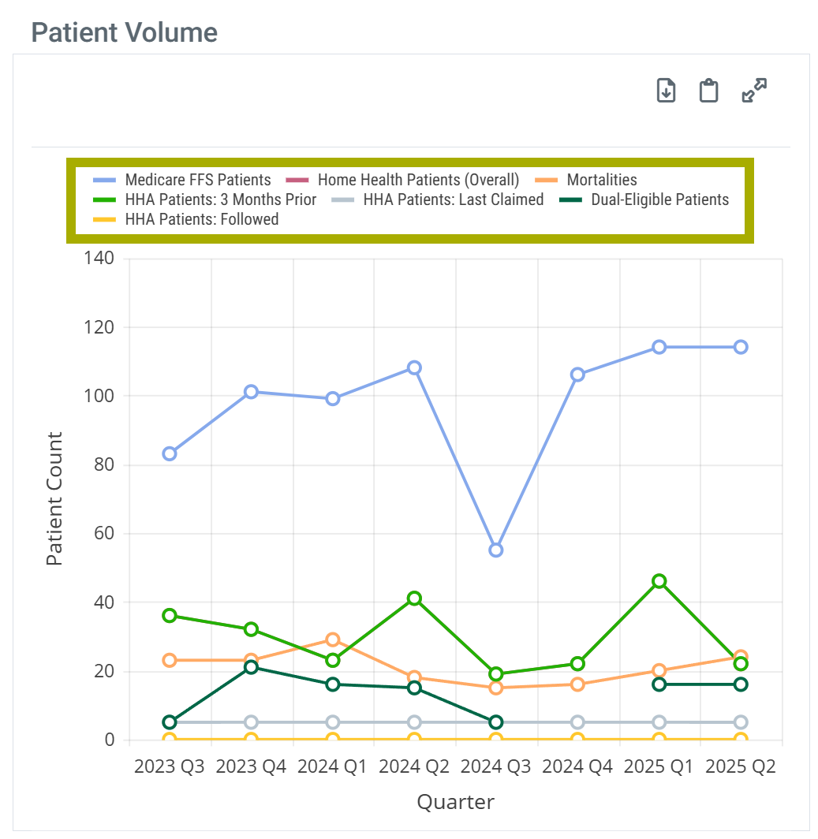818x839 pixels.
Task: Click 3 Months Prior point at 2025 Q1
Action: (659, 581)
